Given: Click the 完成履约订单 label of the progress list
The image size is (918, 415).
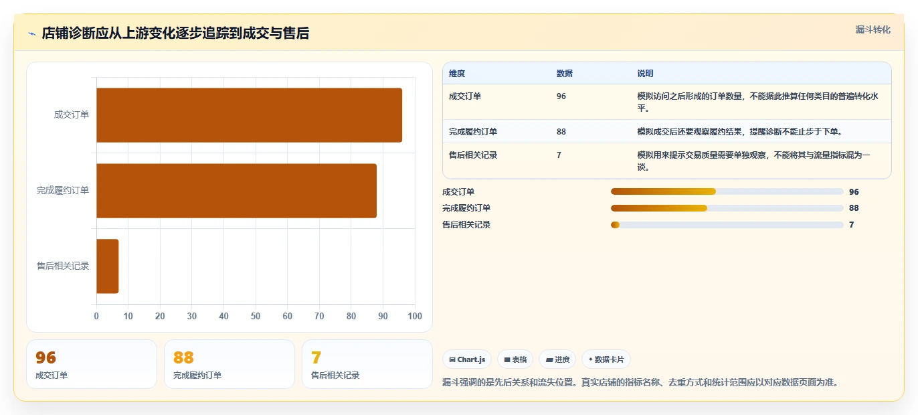Looking at the screenshot, I should (x=466, y=208).
